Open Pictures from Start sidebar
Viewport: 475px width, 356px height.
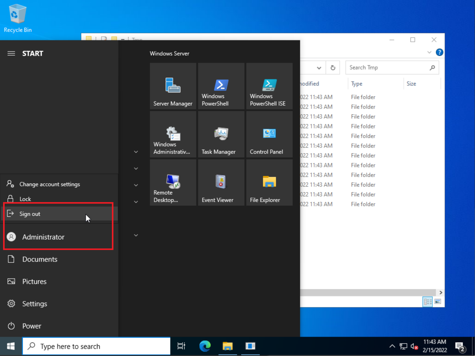tap(59, 282)
